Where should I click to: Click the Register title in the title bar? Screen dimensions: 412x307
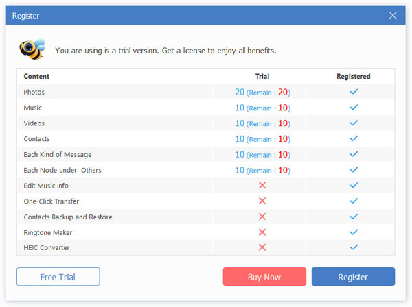[26, 16]
